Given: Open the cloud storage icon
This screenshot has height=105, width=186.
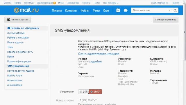Looking at the screenshot, I should (126, 10).
